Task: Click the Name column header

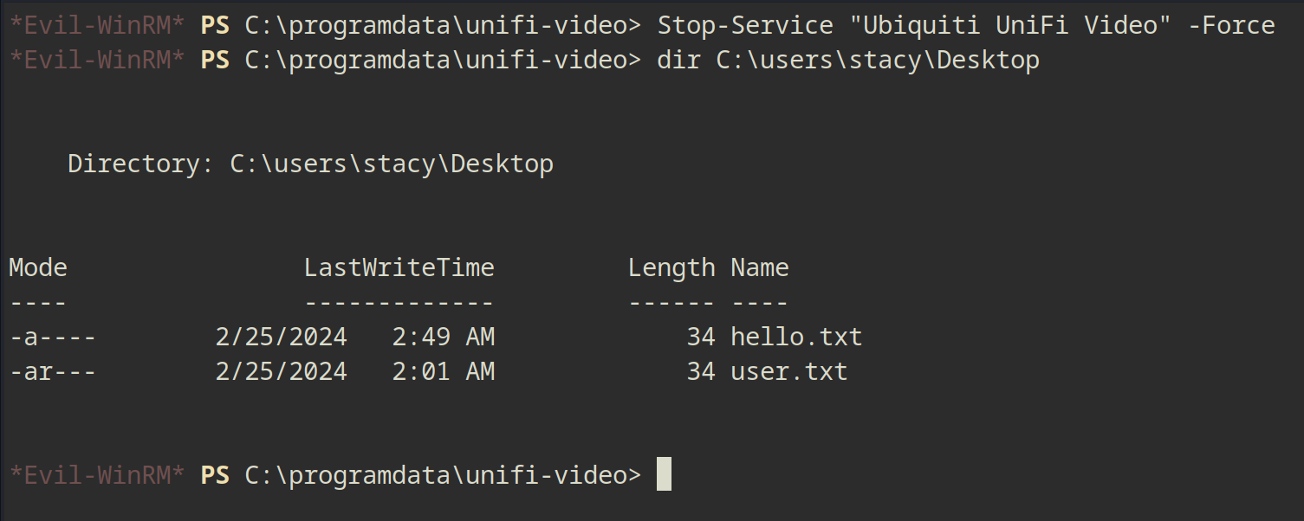Action: pyautogui.click(x=760, y=267)
